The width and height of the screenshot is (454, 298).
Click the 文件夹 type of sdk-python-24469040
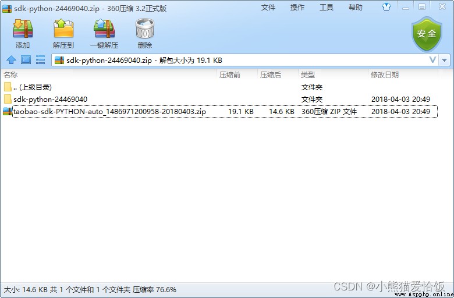(312, 100)
